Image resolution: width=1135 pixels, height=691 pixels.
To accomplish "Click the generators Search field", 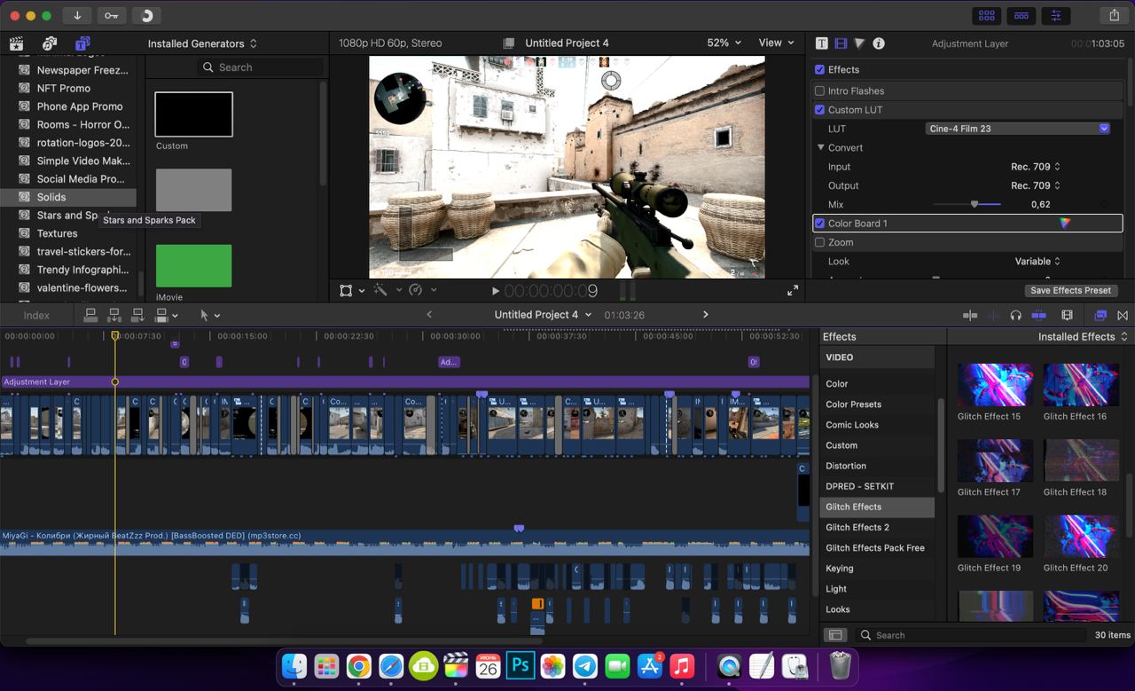I will (260, 67).
